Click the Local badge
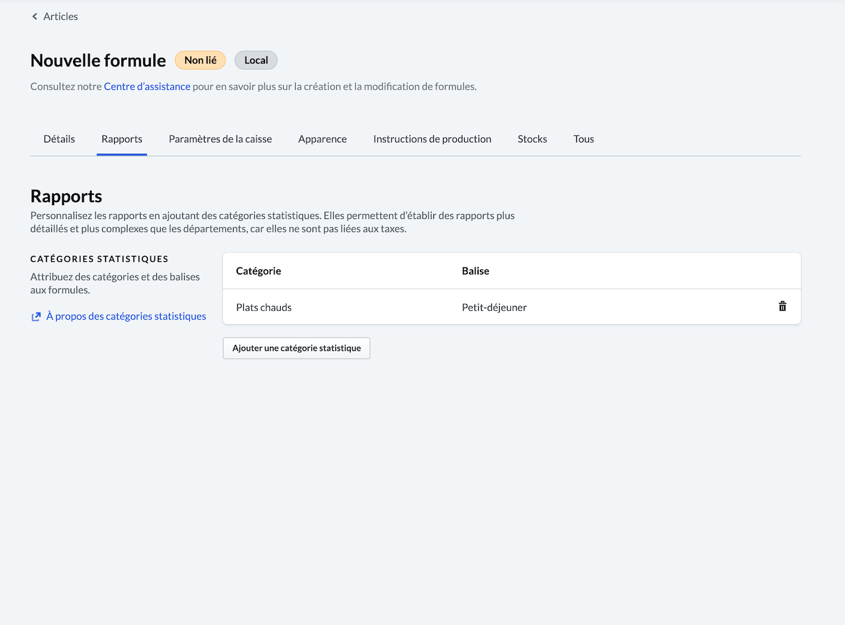Image resolution: width=845 pixels, height=625 pixels. pos(256,60)
